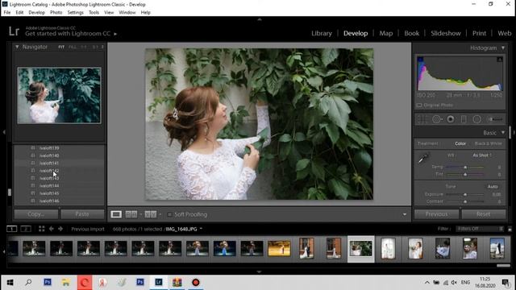Open toolbar content dropdown arrow
The width and height of the screenshot is (516, 290).
405,214
